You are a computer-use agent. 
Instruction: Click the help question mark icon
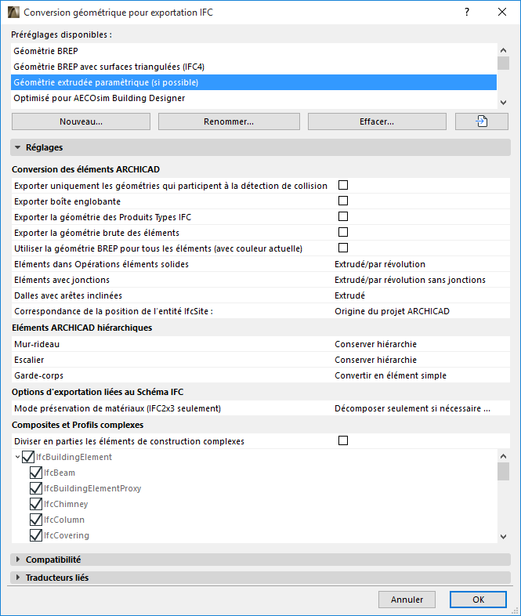(468, 13)
